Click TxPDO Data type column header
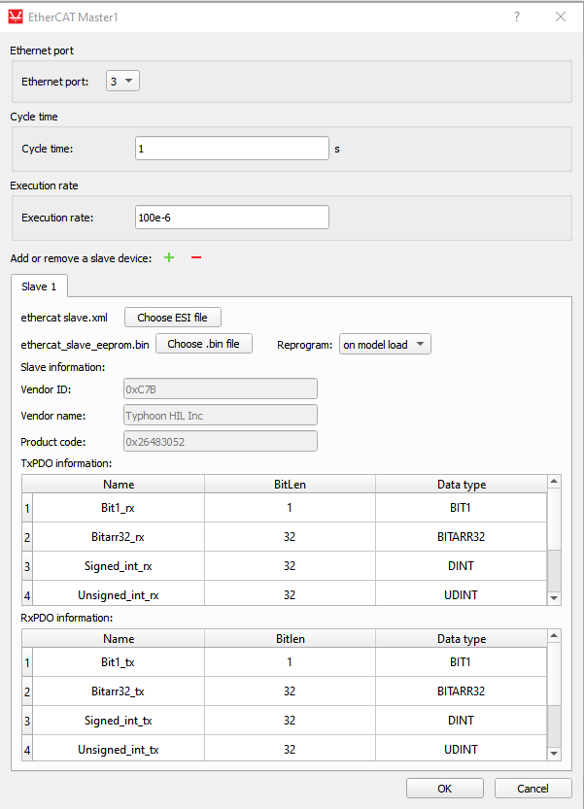The width and height of the screenshot is (584, 809). (x=462, y=484)
